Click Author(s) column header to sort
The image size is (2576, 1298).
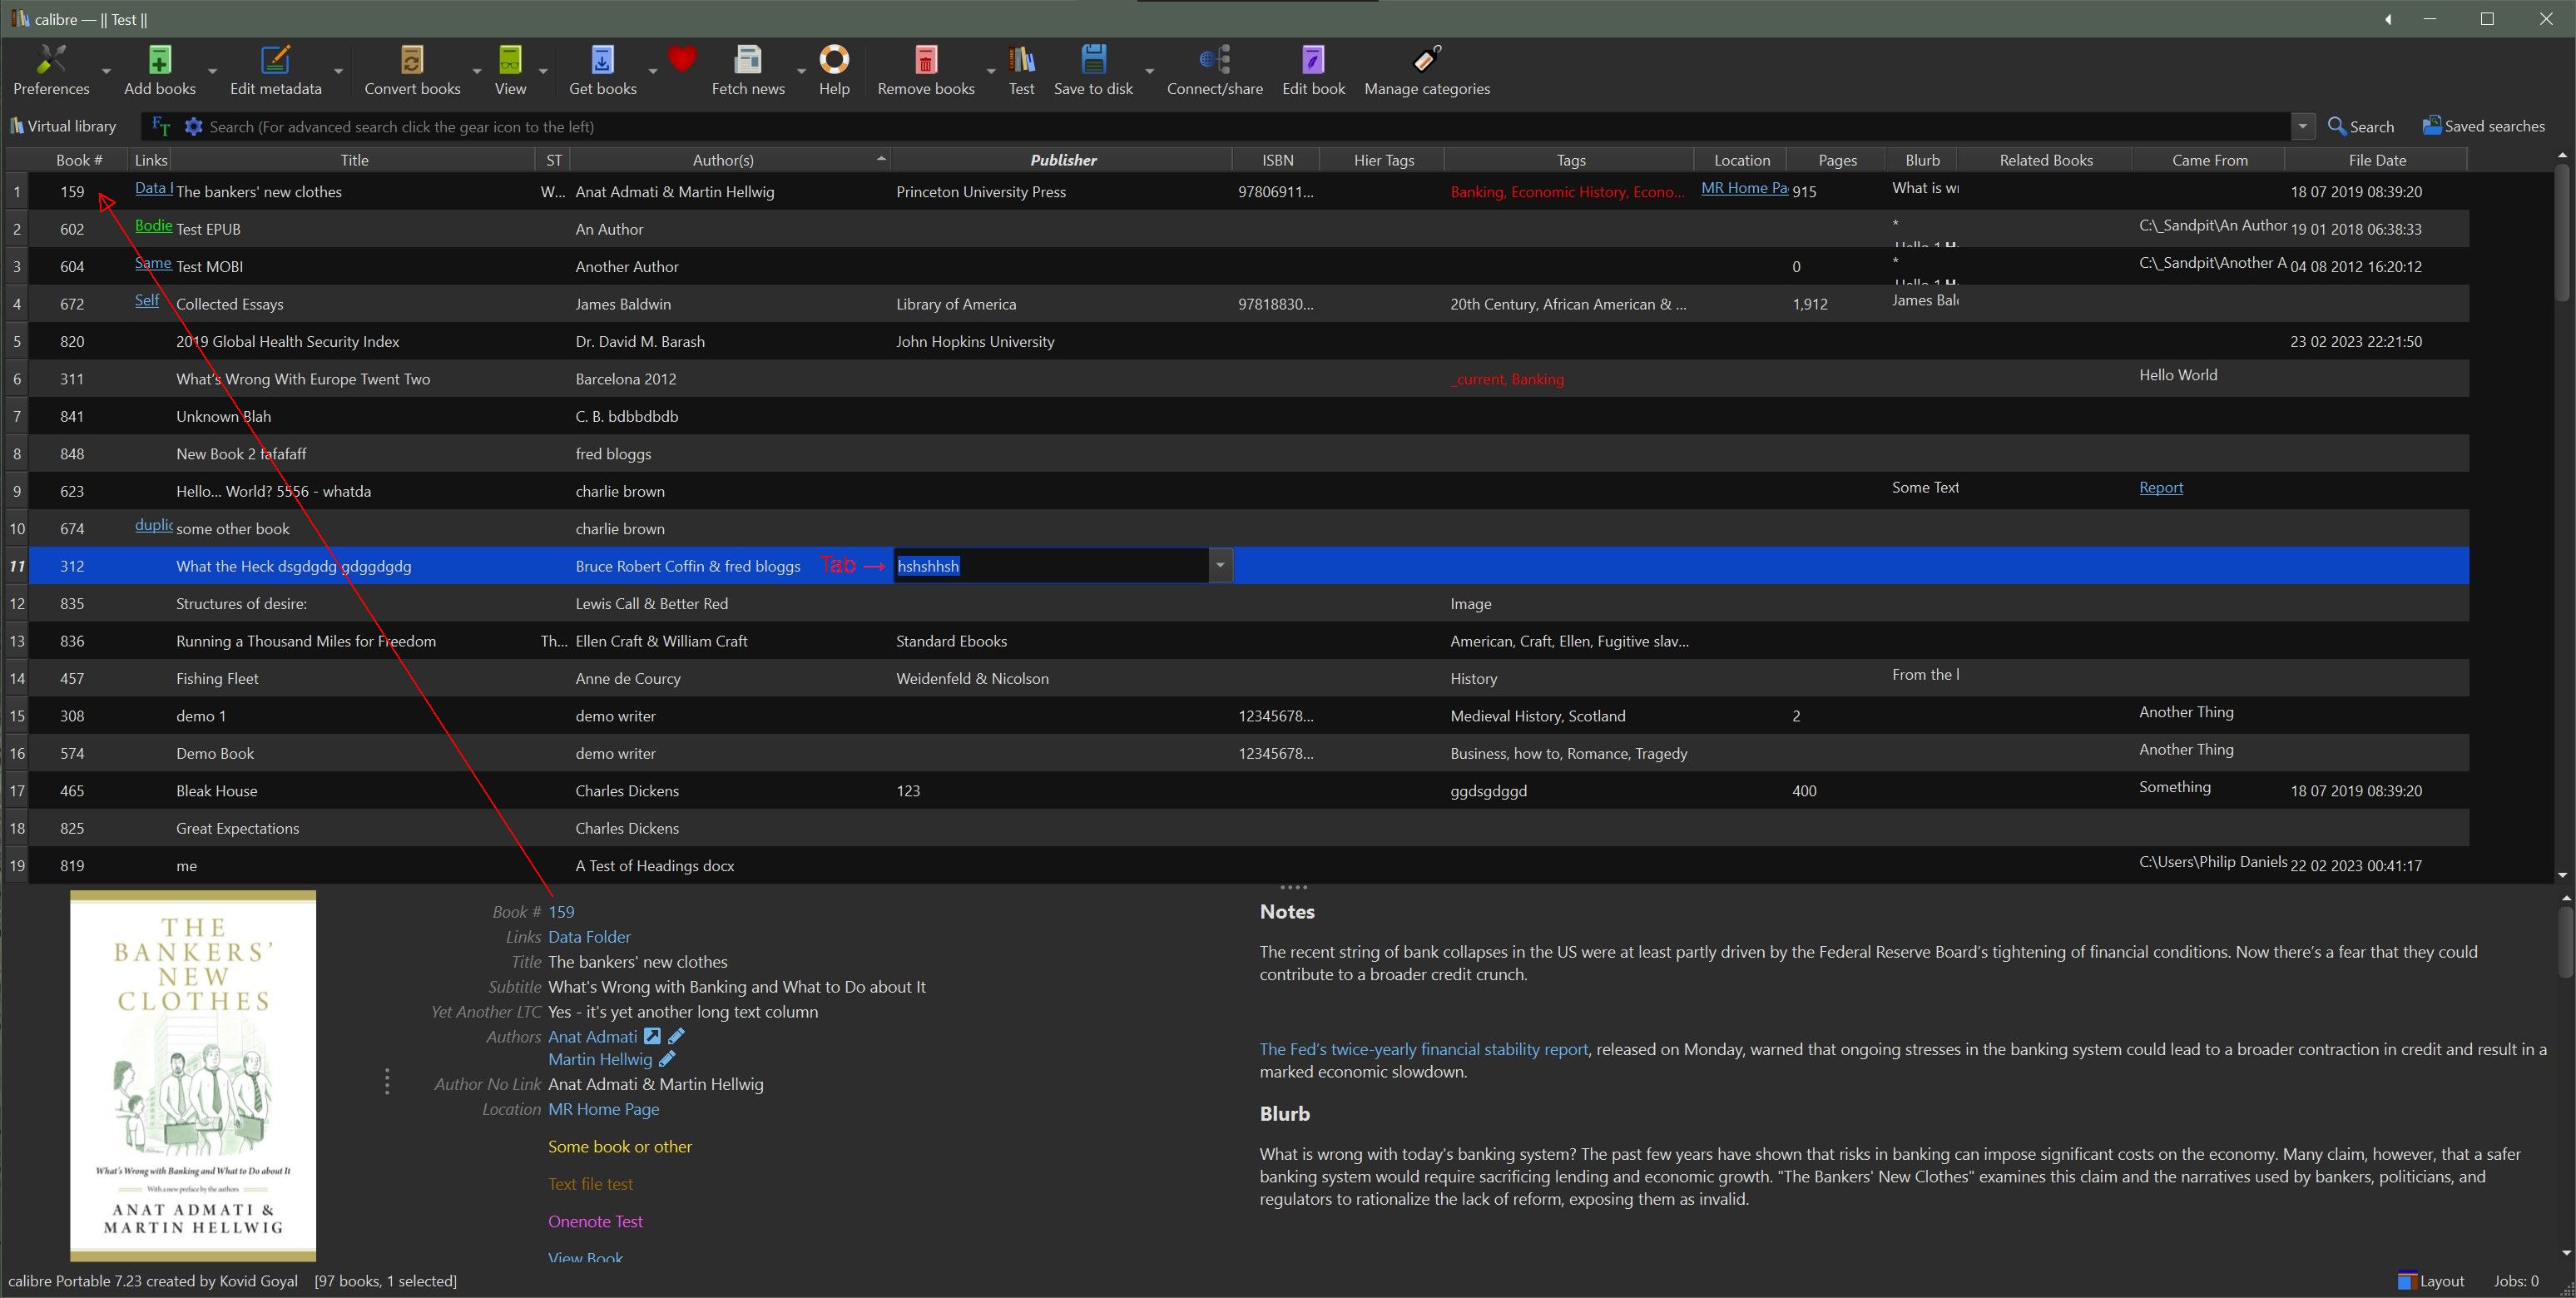(x=723, y=160)
